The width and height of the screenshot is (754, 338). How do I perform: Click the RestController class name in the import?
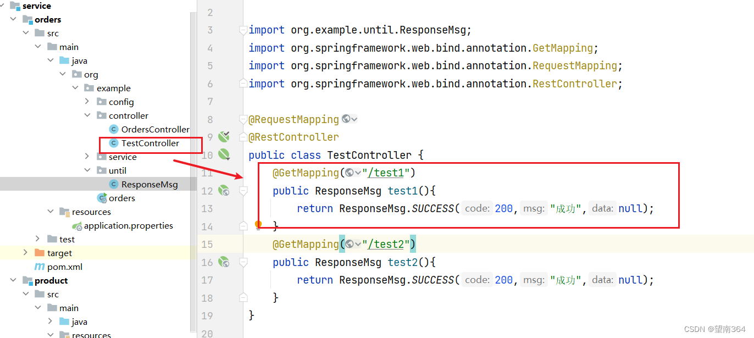[x=575, y=84]
